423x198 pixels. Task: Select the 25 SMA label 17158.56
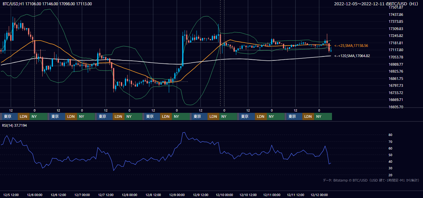pos(351,46)
